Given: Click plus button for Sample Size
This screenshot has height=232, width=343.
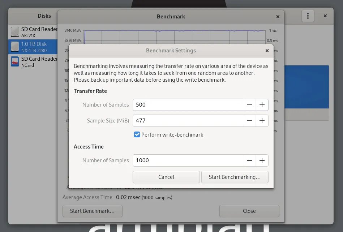Looking at the screenshot, I should tap(262, 121).
